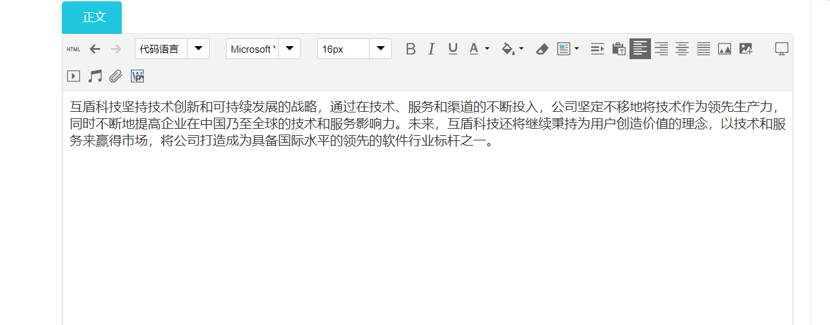The image size is (830, 325).
Task: Toggle left text alignment
Action: coord(640,49)
